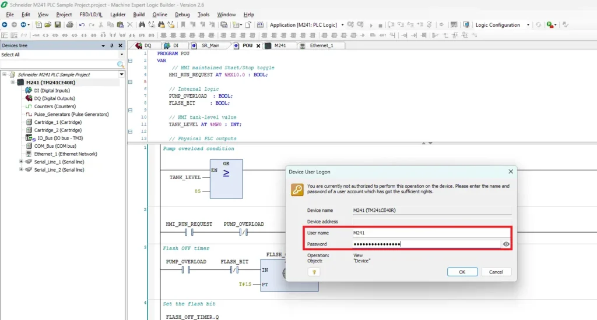Open the File menu

coord(10,15)
